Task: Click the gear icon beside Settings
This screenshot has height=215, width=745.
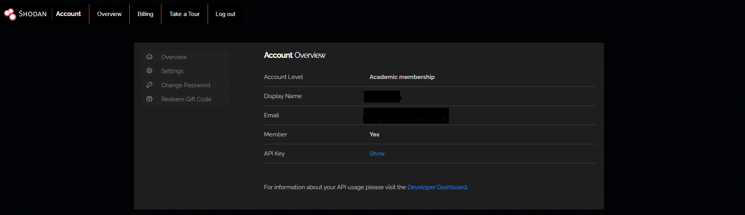Action: click(149, 71)
